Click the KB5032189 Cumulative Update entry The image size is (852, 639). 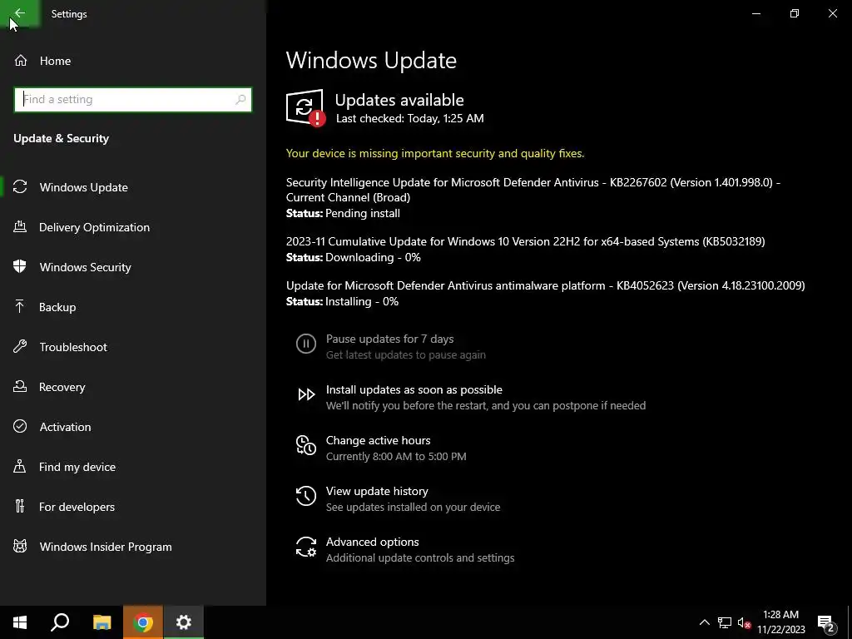[526, 241]
